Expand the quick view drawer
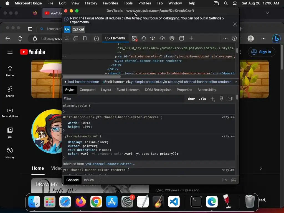Screen dimensions: 284x213 pos(234,180)
